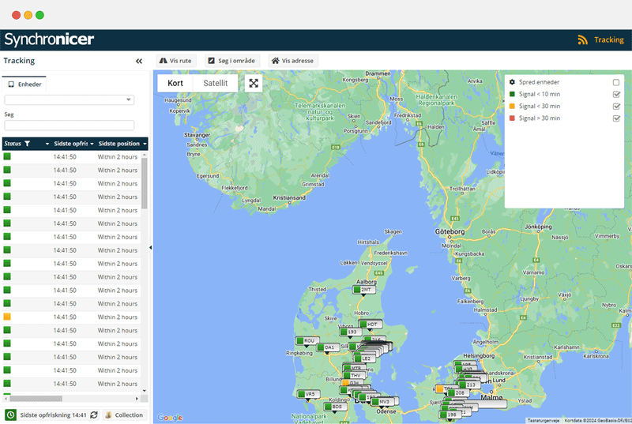The width and height of the screenshot is (632, 424).
Task: Select the 198 device marker on map
Action: click(x=450, y=415)
